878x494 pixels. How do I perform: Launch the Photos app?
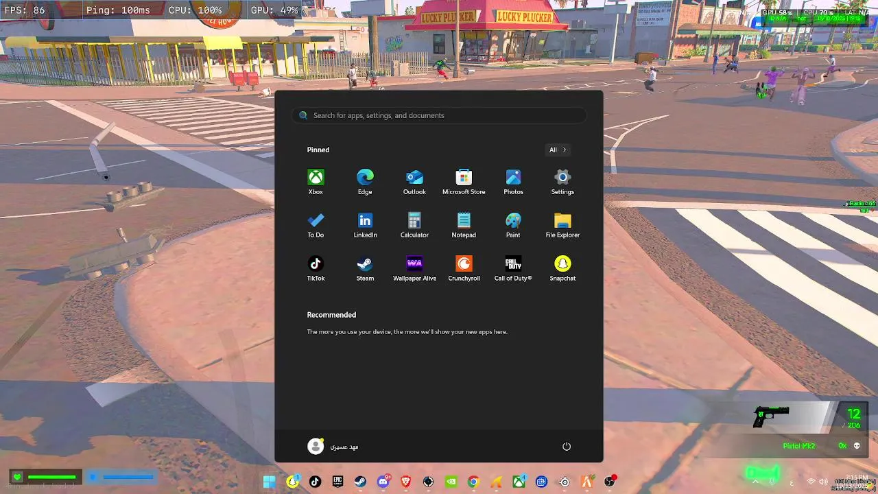pos(513,182)
